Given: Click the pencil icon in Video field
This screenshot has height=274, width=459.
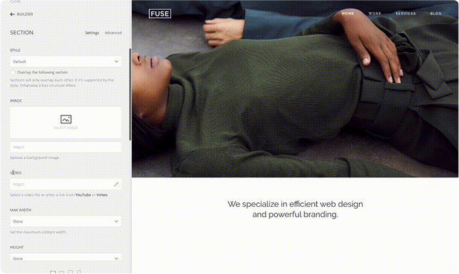Looking at the screenshot, I should (x=116, y=184).
